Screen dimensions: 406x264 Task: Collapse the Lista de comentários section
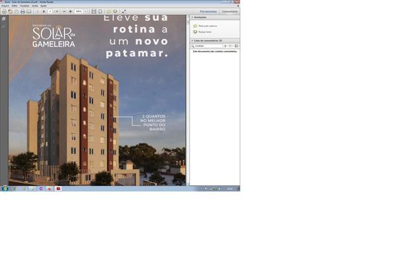pyautogui.click(x=191, y=40)
